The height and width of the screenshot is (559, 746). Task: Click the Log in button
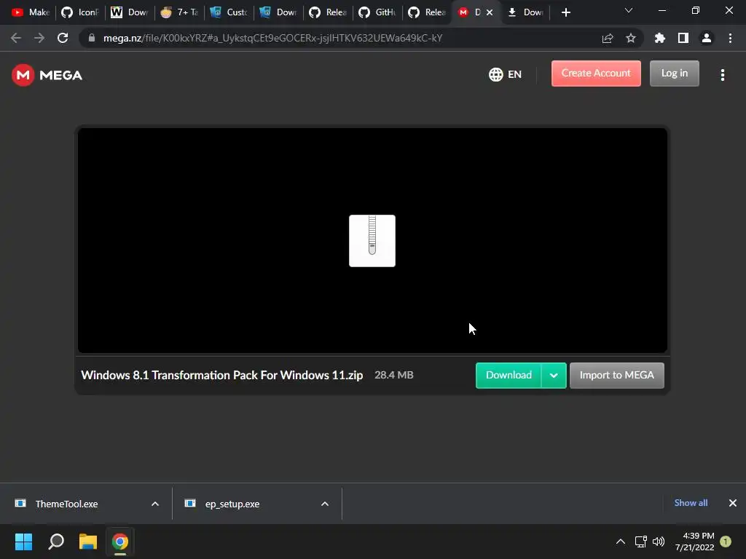click(674, 74)
